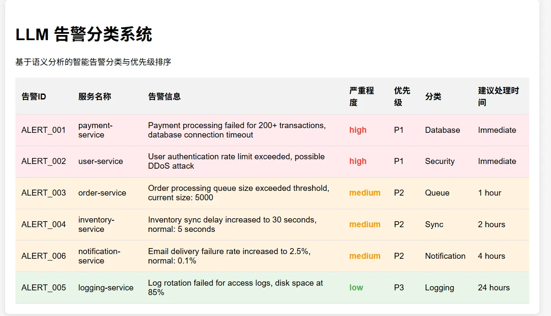Click the "告警ID" column header
Image resolution: width=551 pixels, height=316 pixels.
34,97
